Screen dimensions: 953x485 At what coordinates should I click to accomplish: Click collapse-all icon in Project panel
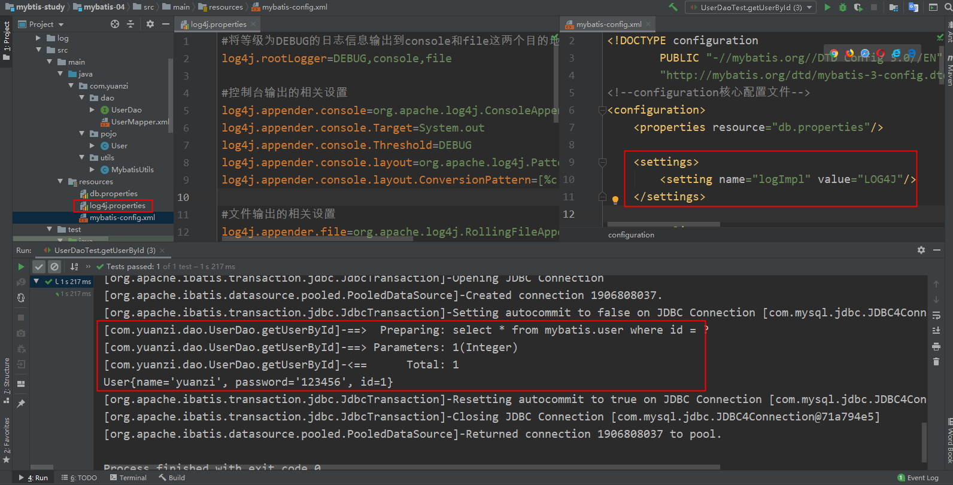pos(130,24)
